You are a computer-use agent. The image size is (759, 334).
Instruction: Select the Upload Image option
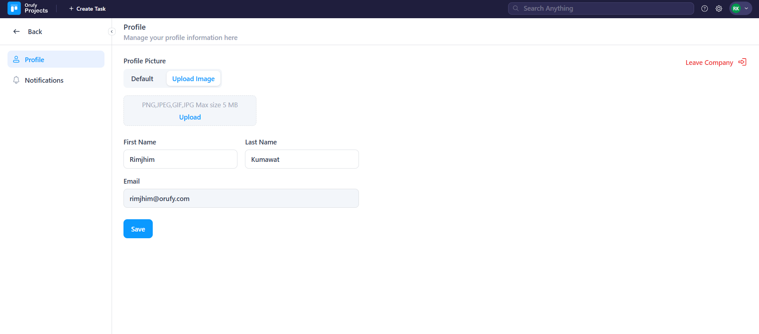(193, 79)
